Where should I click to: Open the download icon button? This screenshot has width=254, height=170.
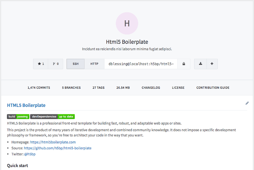click(x=200, y=64)
